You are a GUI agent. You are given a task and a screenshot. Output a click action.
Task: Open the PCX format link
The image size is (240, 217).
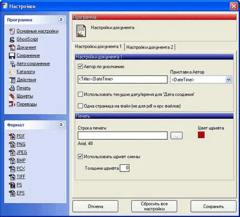coord(20,169)
